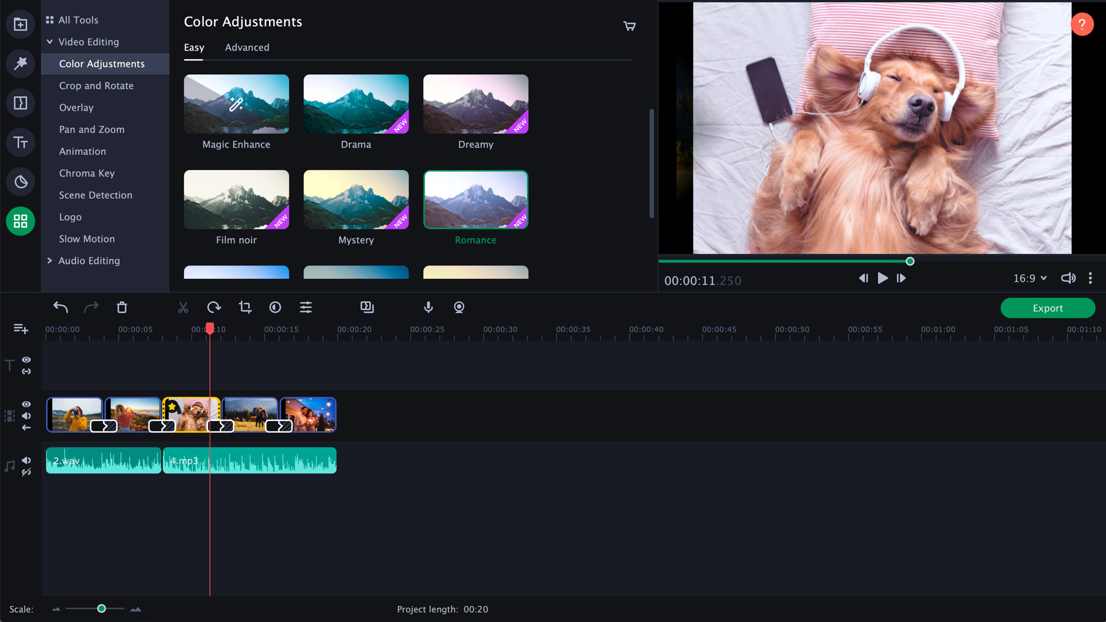Open the Transition Wizard icon in the toolbar
The height and width of the screenshot is (622, 1106).
[x=367, y=307]
